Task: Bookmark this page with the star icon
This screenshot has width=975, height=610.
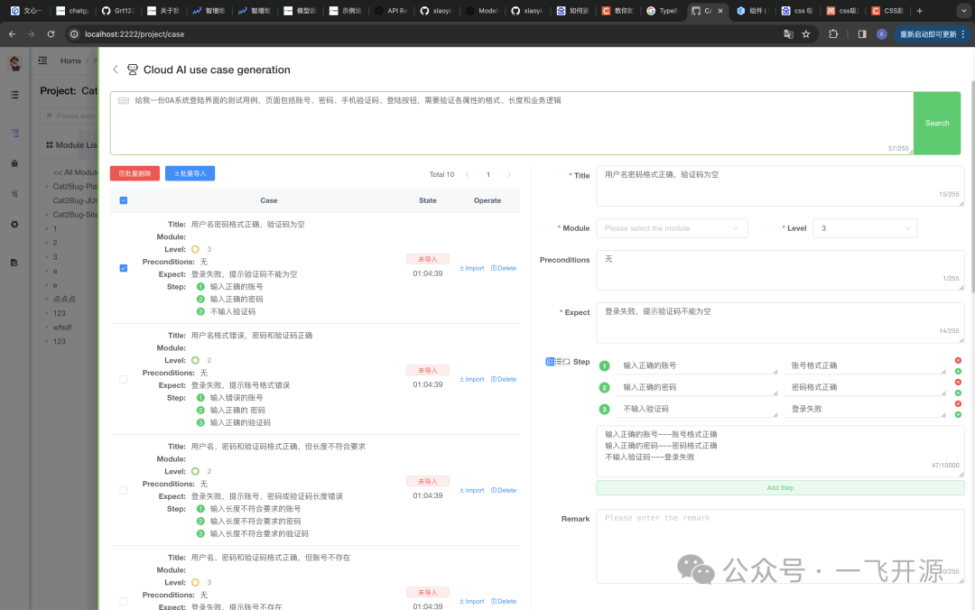Action: tap(806, 34)
